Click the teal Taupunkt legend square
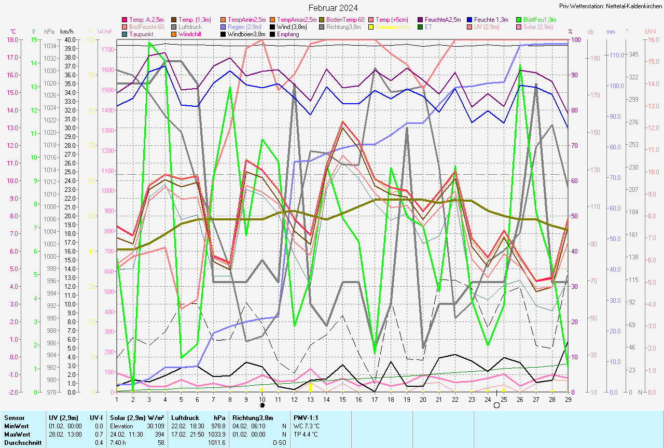This screenshot has height=448, width=664. pos(125,34)
